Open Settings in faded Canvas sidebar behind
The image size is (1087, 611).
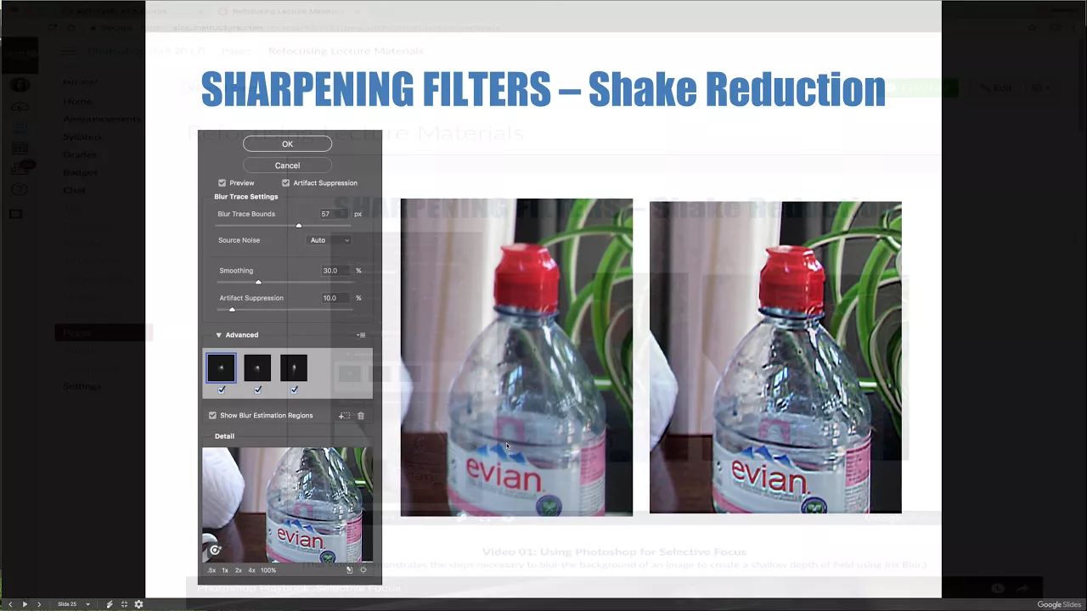pyautogui.click(x=82, y=386)
